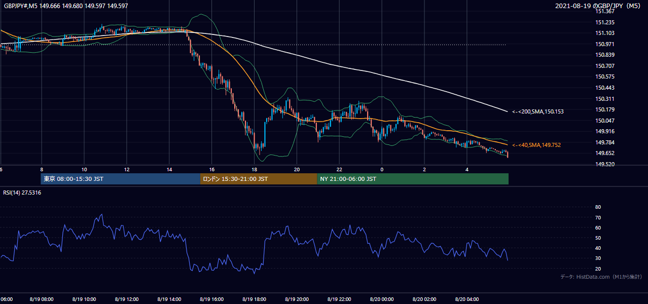Click the RSI 20 level label
This screenshot has height=304, width=648.
[x=598, y=269]
